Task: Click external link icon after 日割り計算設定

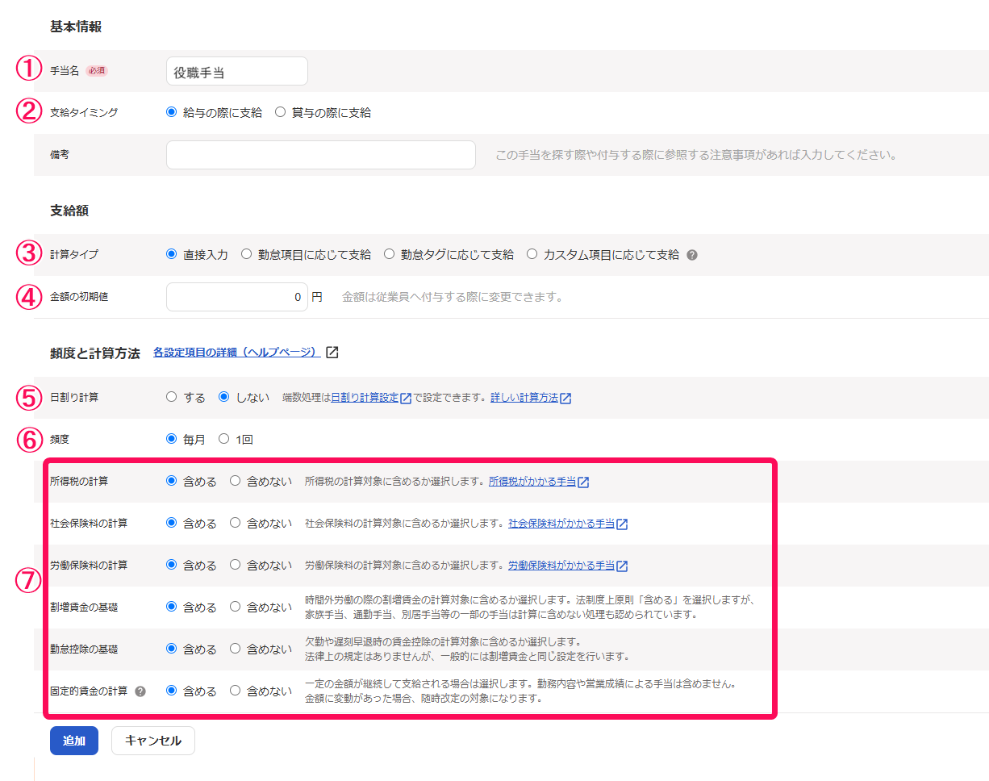Action: pos(406,398)
